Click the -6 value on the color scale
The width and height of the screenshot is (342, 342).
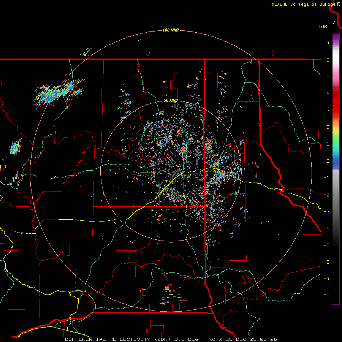click(x=326, y=262)
